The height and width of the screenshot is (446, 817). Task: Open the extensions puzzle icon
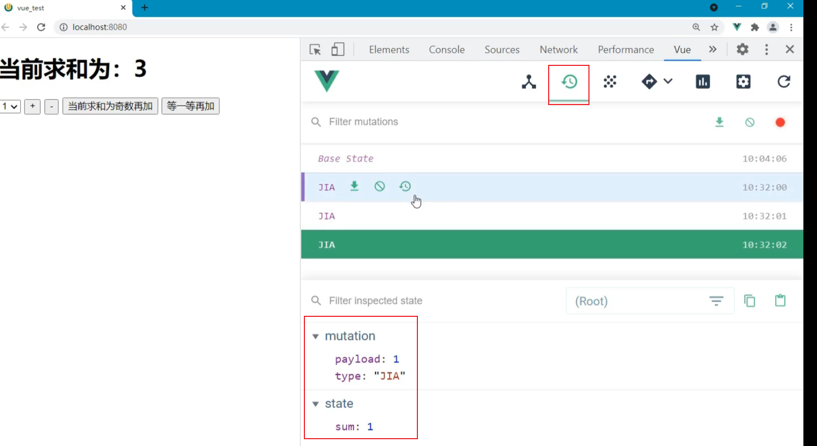755,27
